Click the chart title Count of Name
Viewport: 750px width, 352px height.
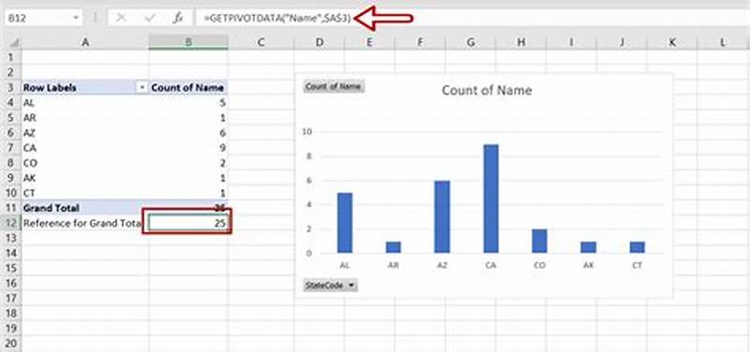tap(487, 90)
